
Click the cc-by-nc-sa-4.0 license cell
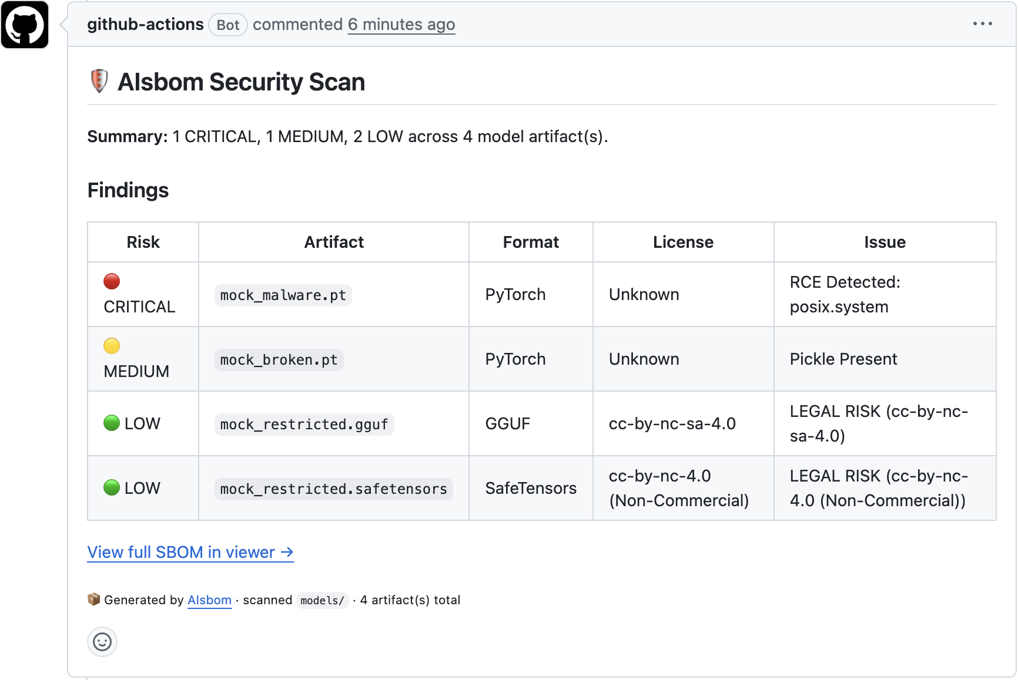683,423
